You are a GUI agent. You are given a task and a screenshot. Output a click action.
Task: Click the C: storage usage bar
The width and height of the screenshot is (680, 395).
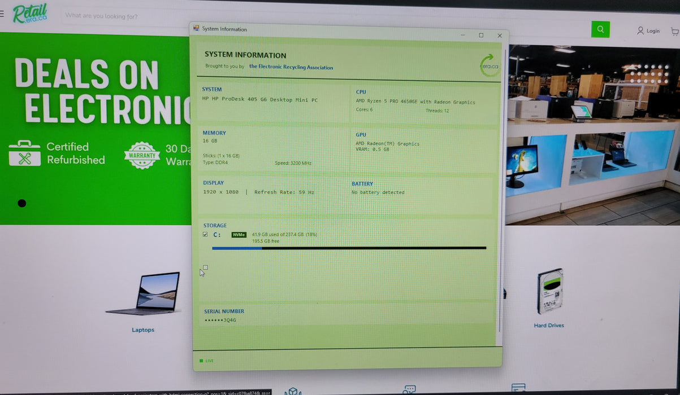tap(349, 248)
